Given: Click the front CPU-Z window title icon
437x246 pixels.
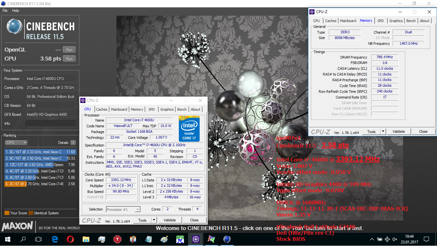Looking at the screenshot, I should pyautogui.click(x=83, y=100).
